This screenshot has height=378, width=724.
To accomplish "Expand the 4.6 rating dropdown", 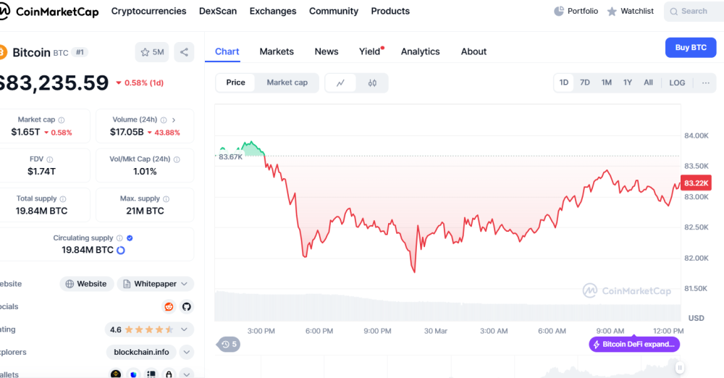I will click(x=149, y=329).
